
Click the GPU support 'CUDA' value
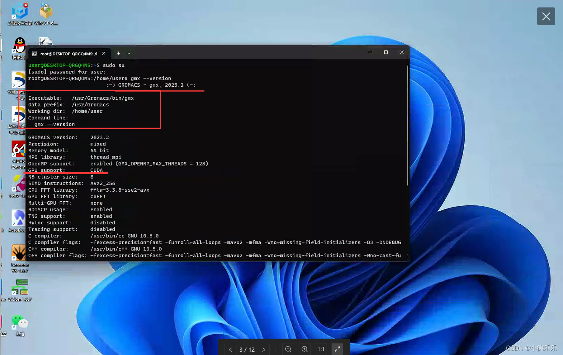(x=96, y=170)
